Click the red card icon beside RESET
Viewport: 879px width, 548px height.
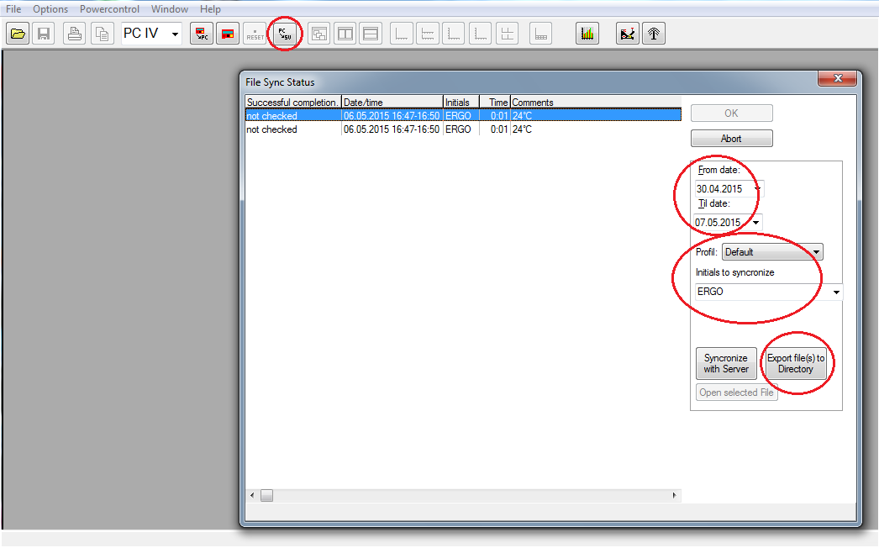click(228, 34)
